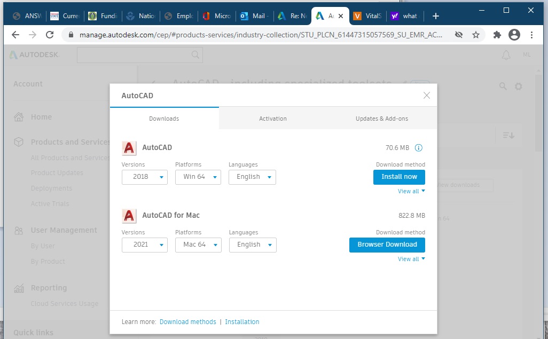
Task: Expand View all under Browser Download
Action: coord(411,259)
